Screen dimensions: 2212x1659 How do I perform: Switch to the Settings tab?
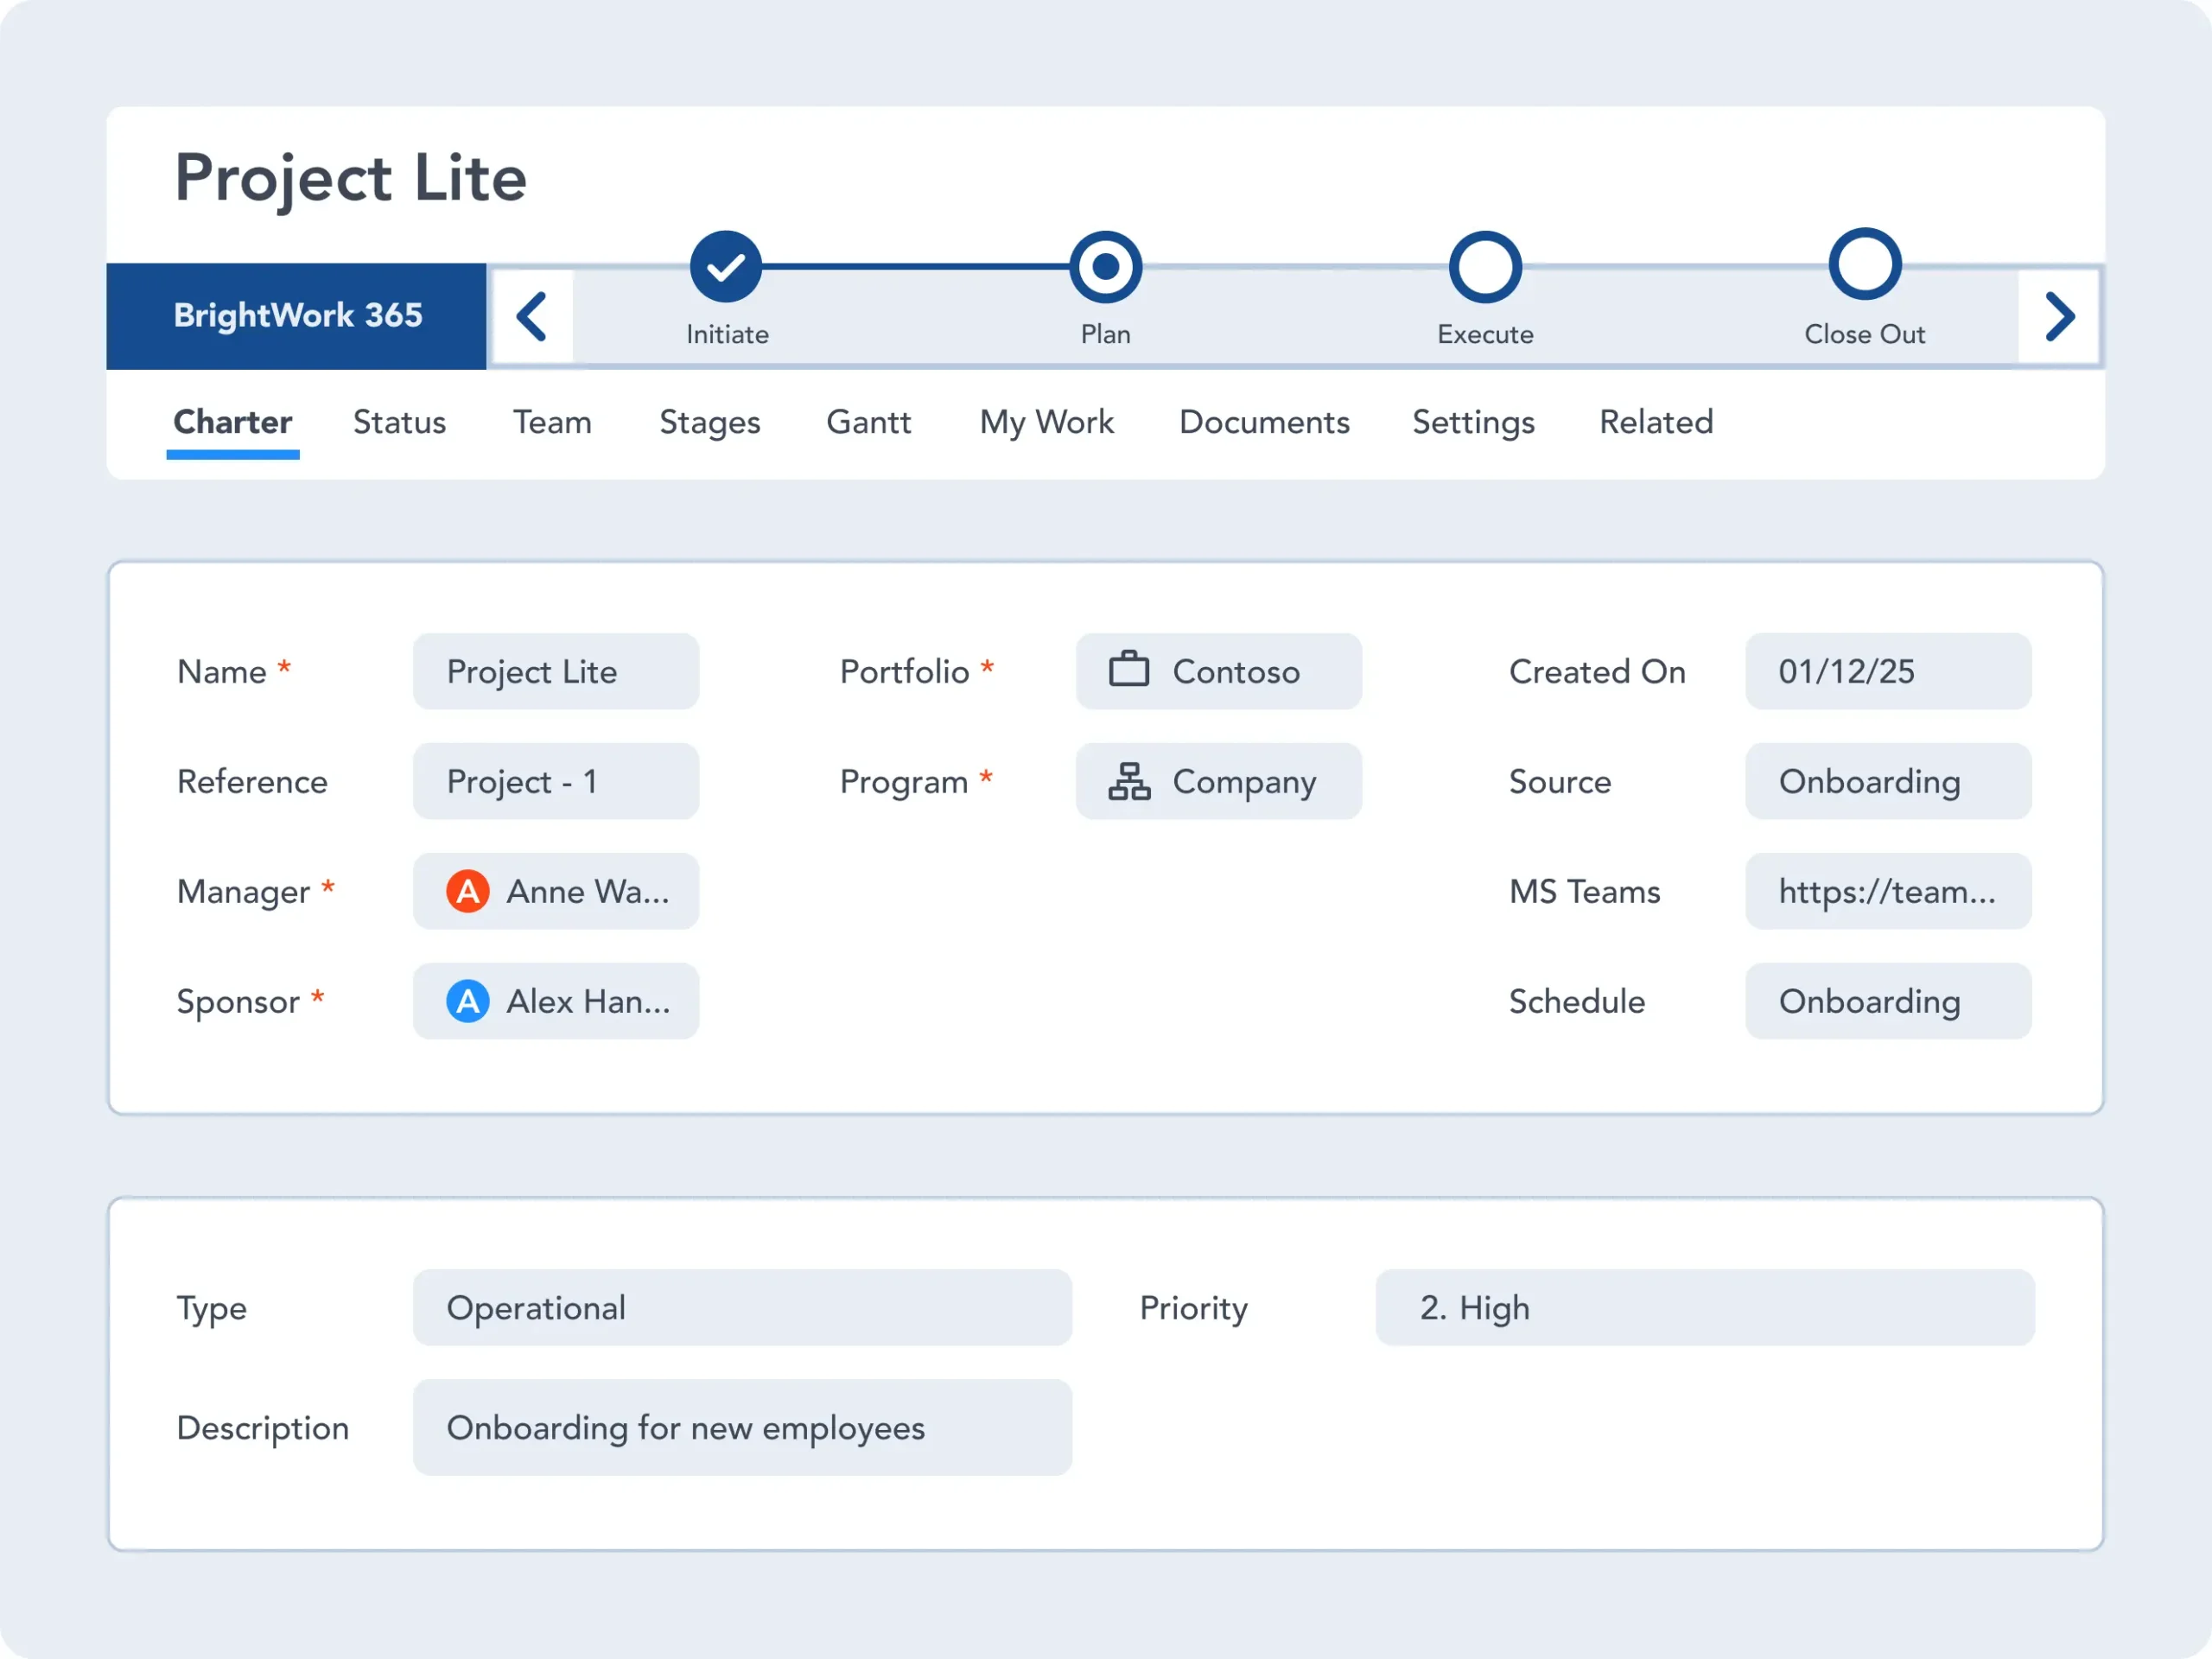(x=1473, y=422)
